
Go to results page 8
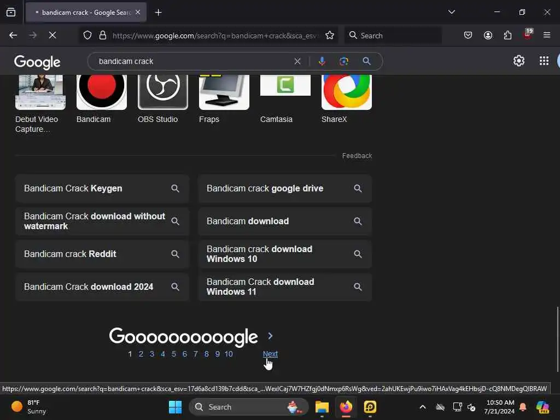click(x=206, y=354)
